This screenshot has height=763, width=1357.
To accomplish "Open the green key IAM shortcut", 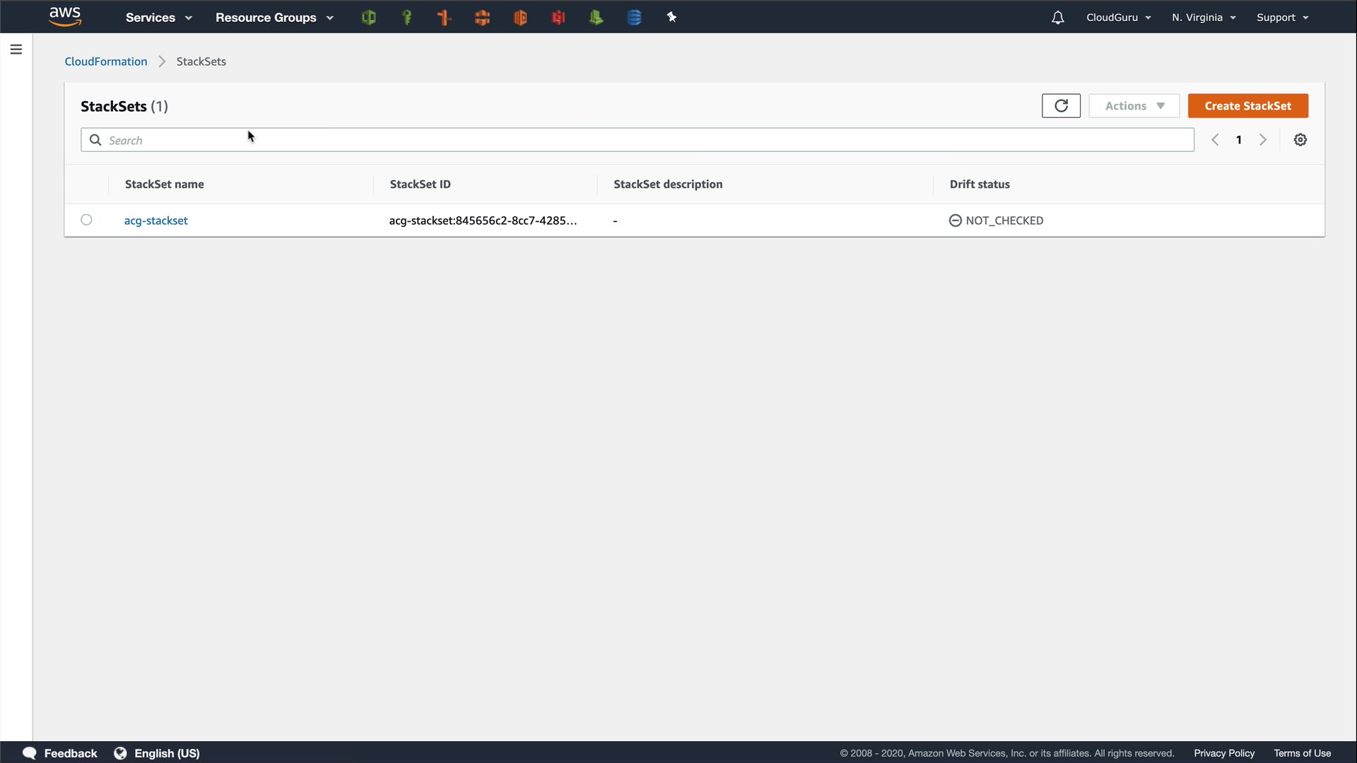I will pos(406,18).
